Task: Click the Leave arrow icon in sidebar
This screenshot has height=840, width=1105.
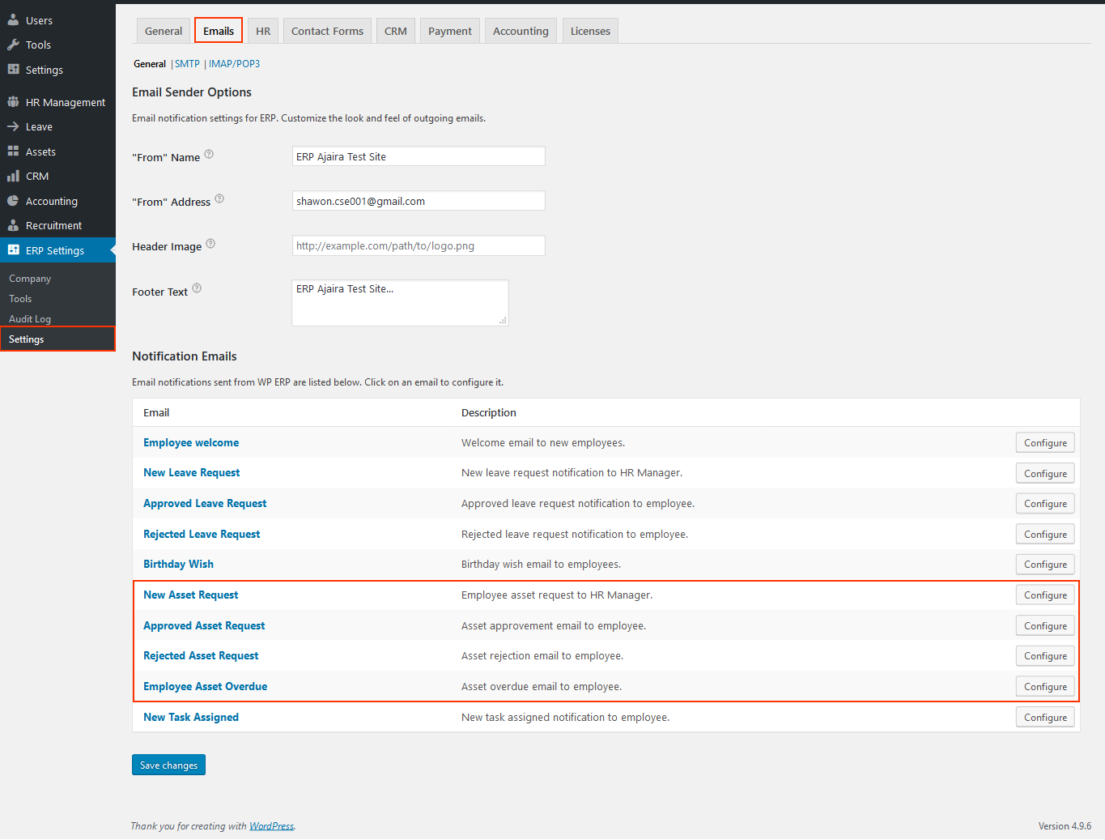Action: tap(13, 126)
